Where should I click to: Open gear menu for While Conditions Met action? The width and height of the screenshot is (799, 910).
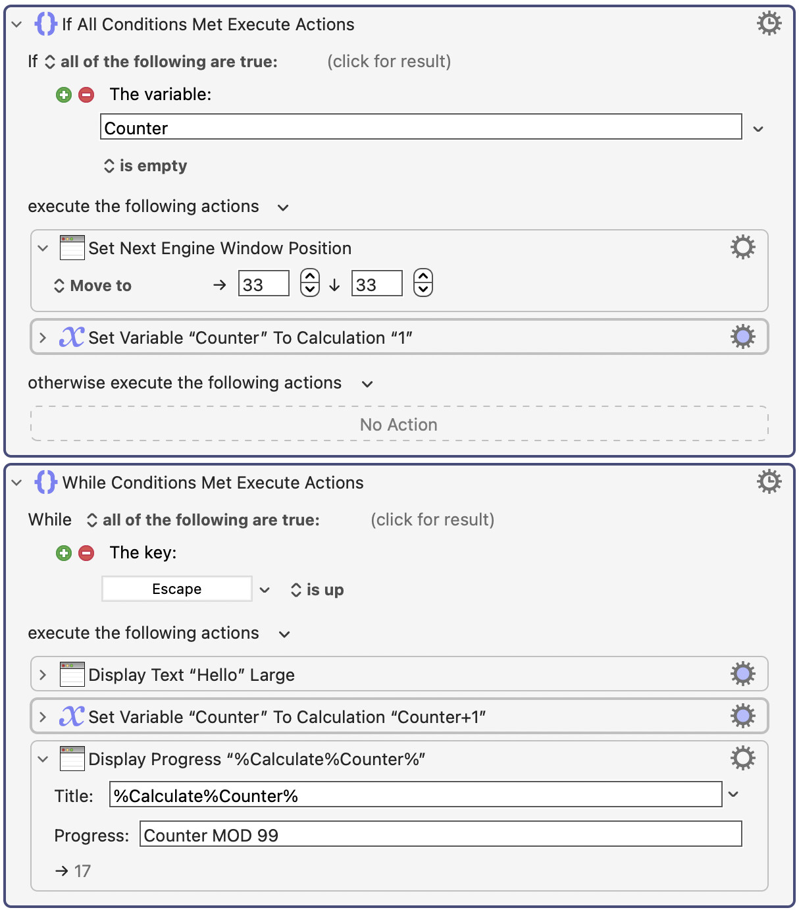[x=769, y=482]
